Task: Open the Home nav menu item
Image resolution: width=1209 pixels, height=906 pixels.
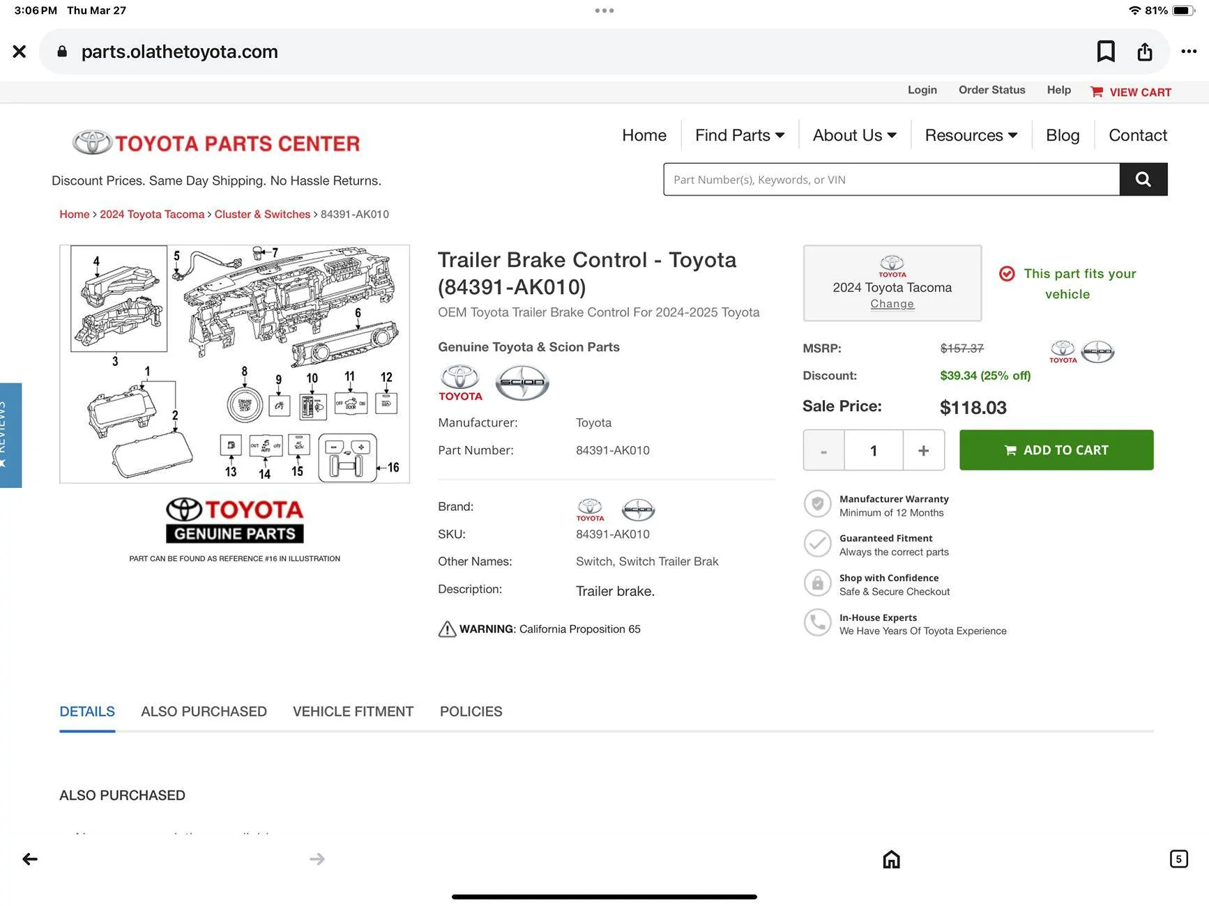Action: pyautogui.click(x=644, y=135)
